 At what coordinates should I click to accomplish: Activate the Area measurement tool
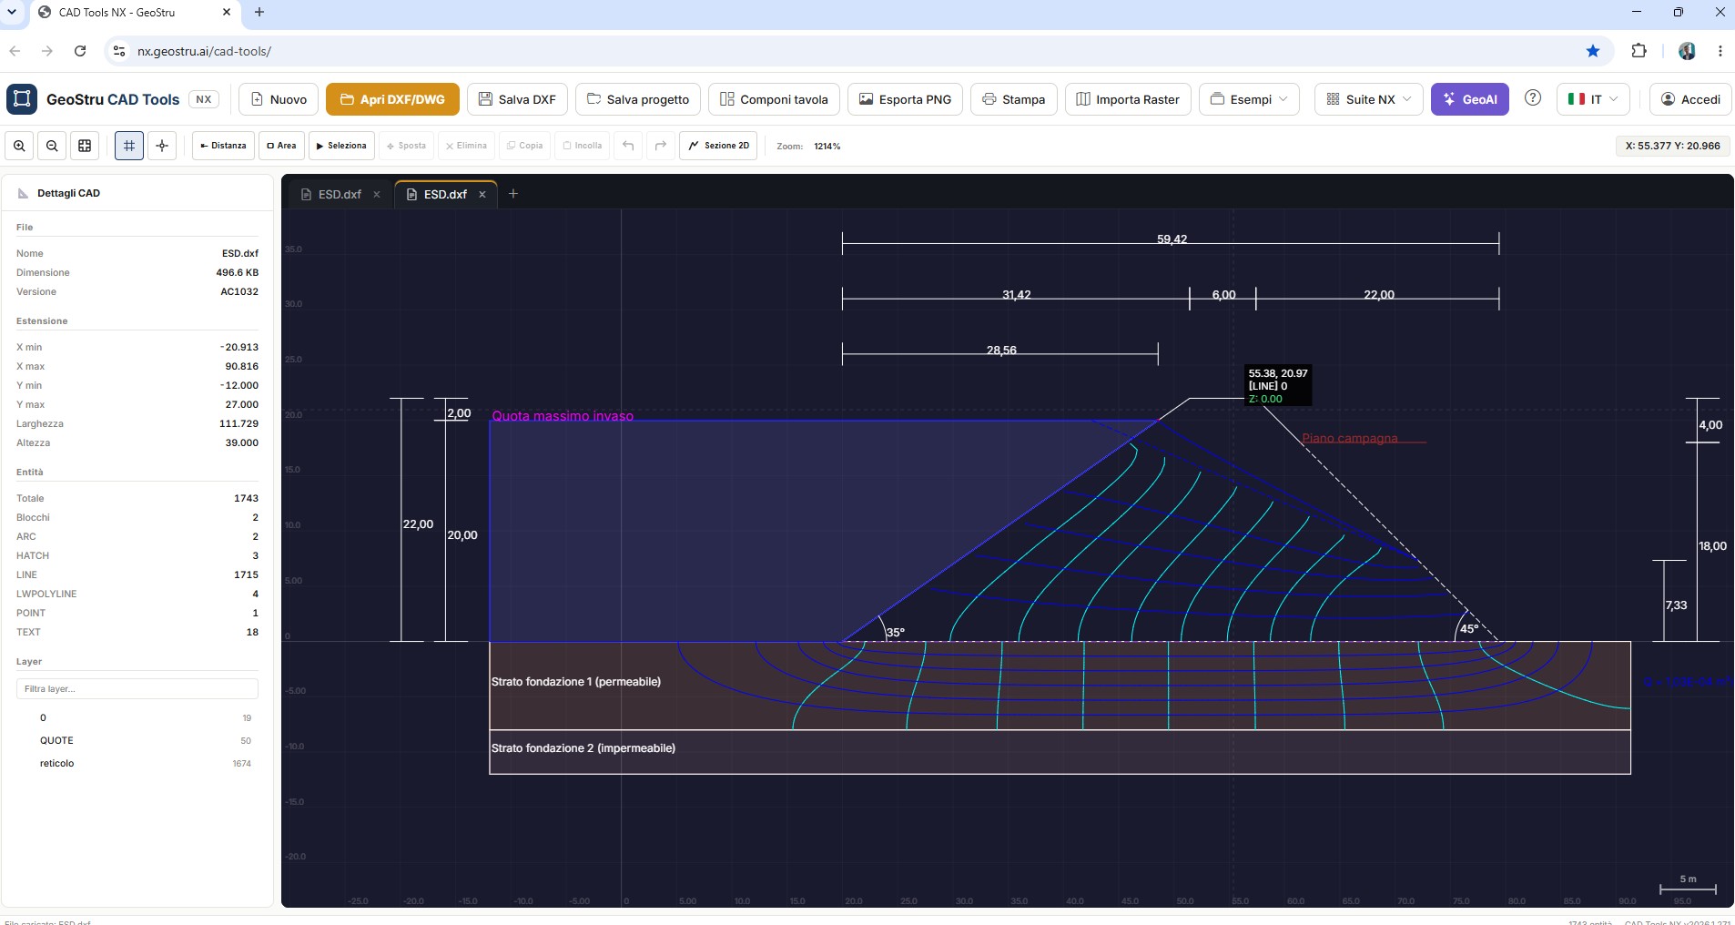(281, 146)
